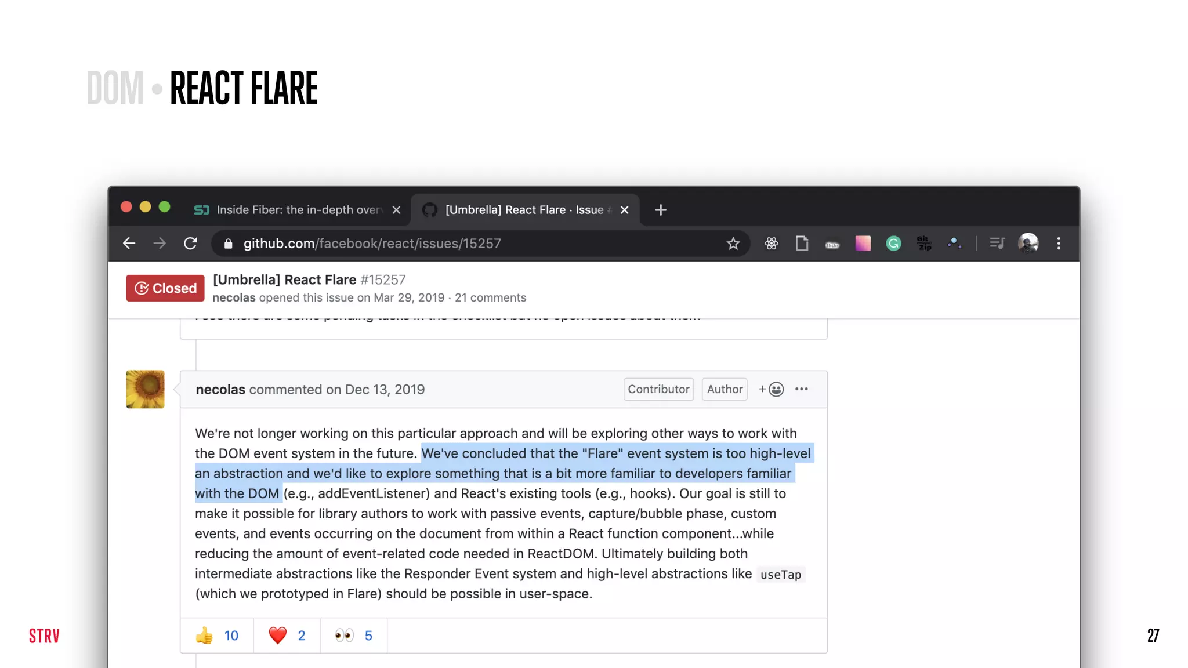
Task: Go back to the previous page
Action: point(129,244)
